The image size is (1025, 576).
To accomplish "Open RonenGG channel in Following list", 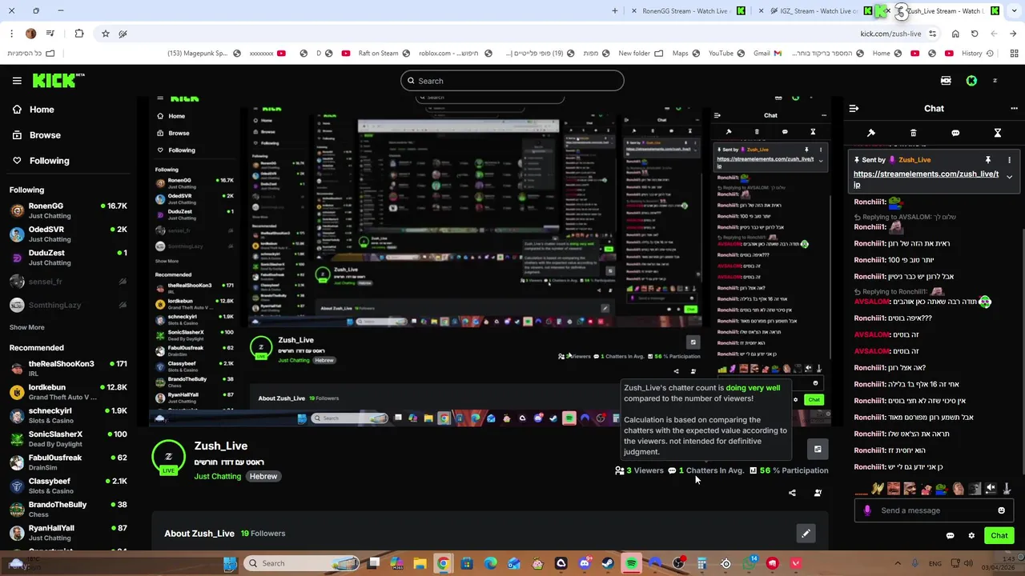I will coord(68,210).
